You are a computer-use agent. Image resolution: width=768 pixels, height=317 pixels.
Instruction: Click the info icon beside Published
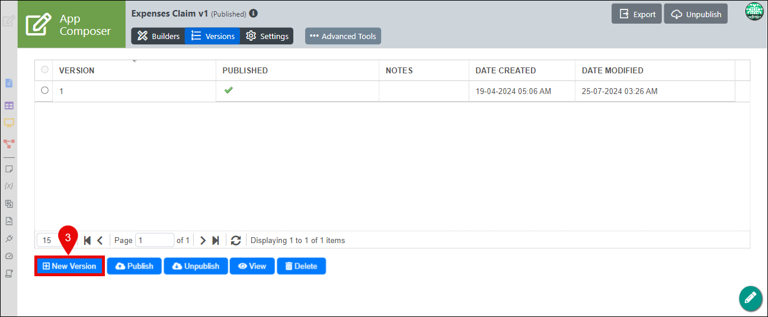(254, 14)
